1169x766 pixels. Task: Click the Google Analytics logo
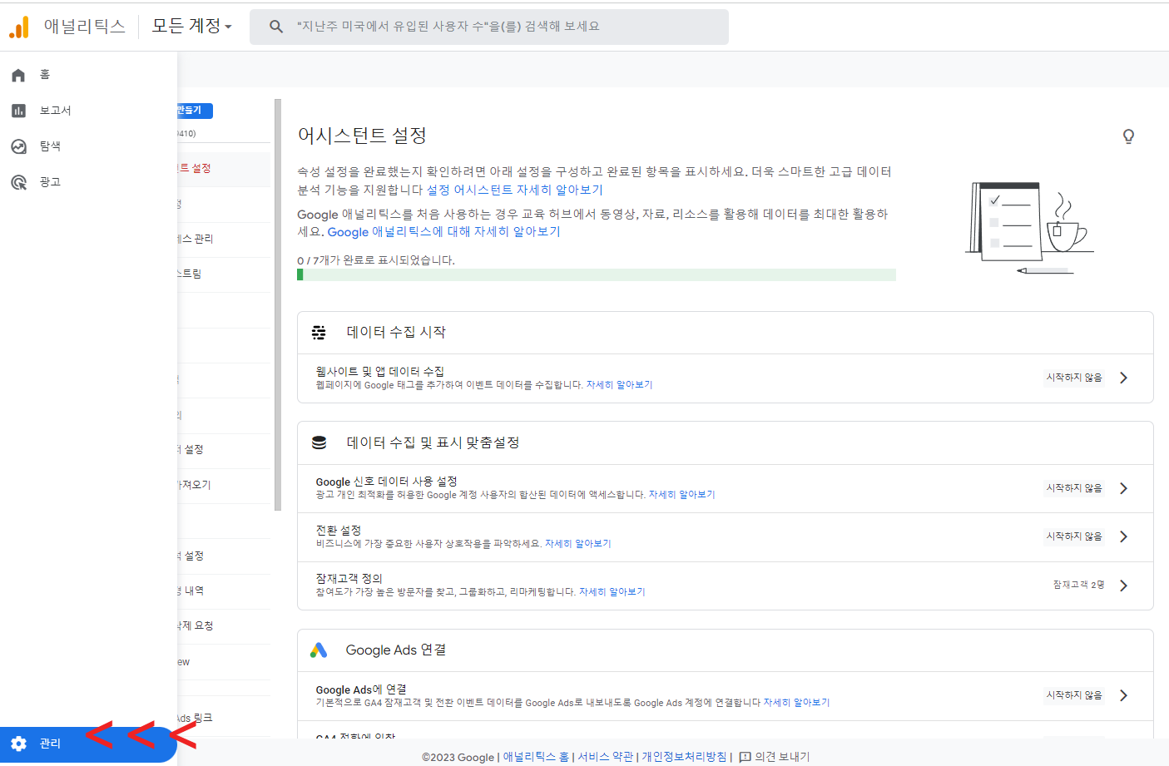[x=18, y=27]
